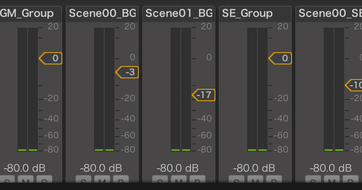Toggle Mute on the SE_Group channel
This screenshot has width=362, height=190.
click(x=256, y=182)
